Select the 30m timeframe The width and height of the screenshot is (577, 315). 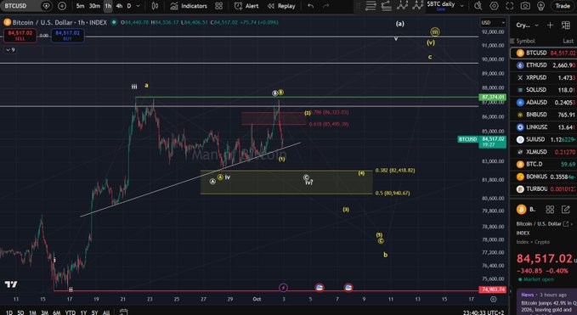(x=94, y=6)
